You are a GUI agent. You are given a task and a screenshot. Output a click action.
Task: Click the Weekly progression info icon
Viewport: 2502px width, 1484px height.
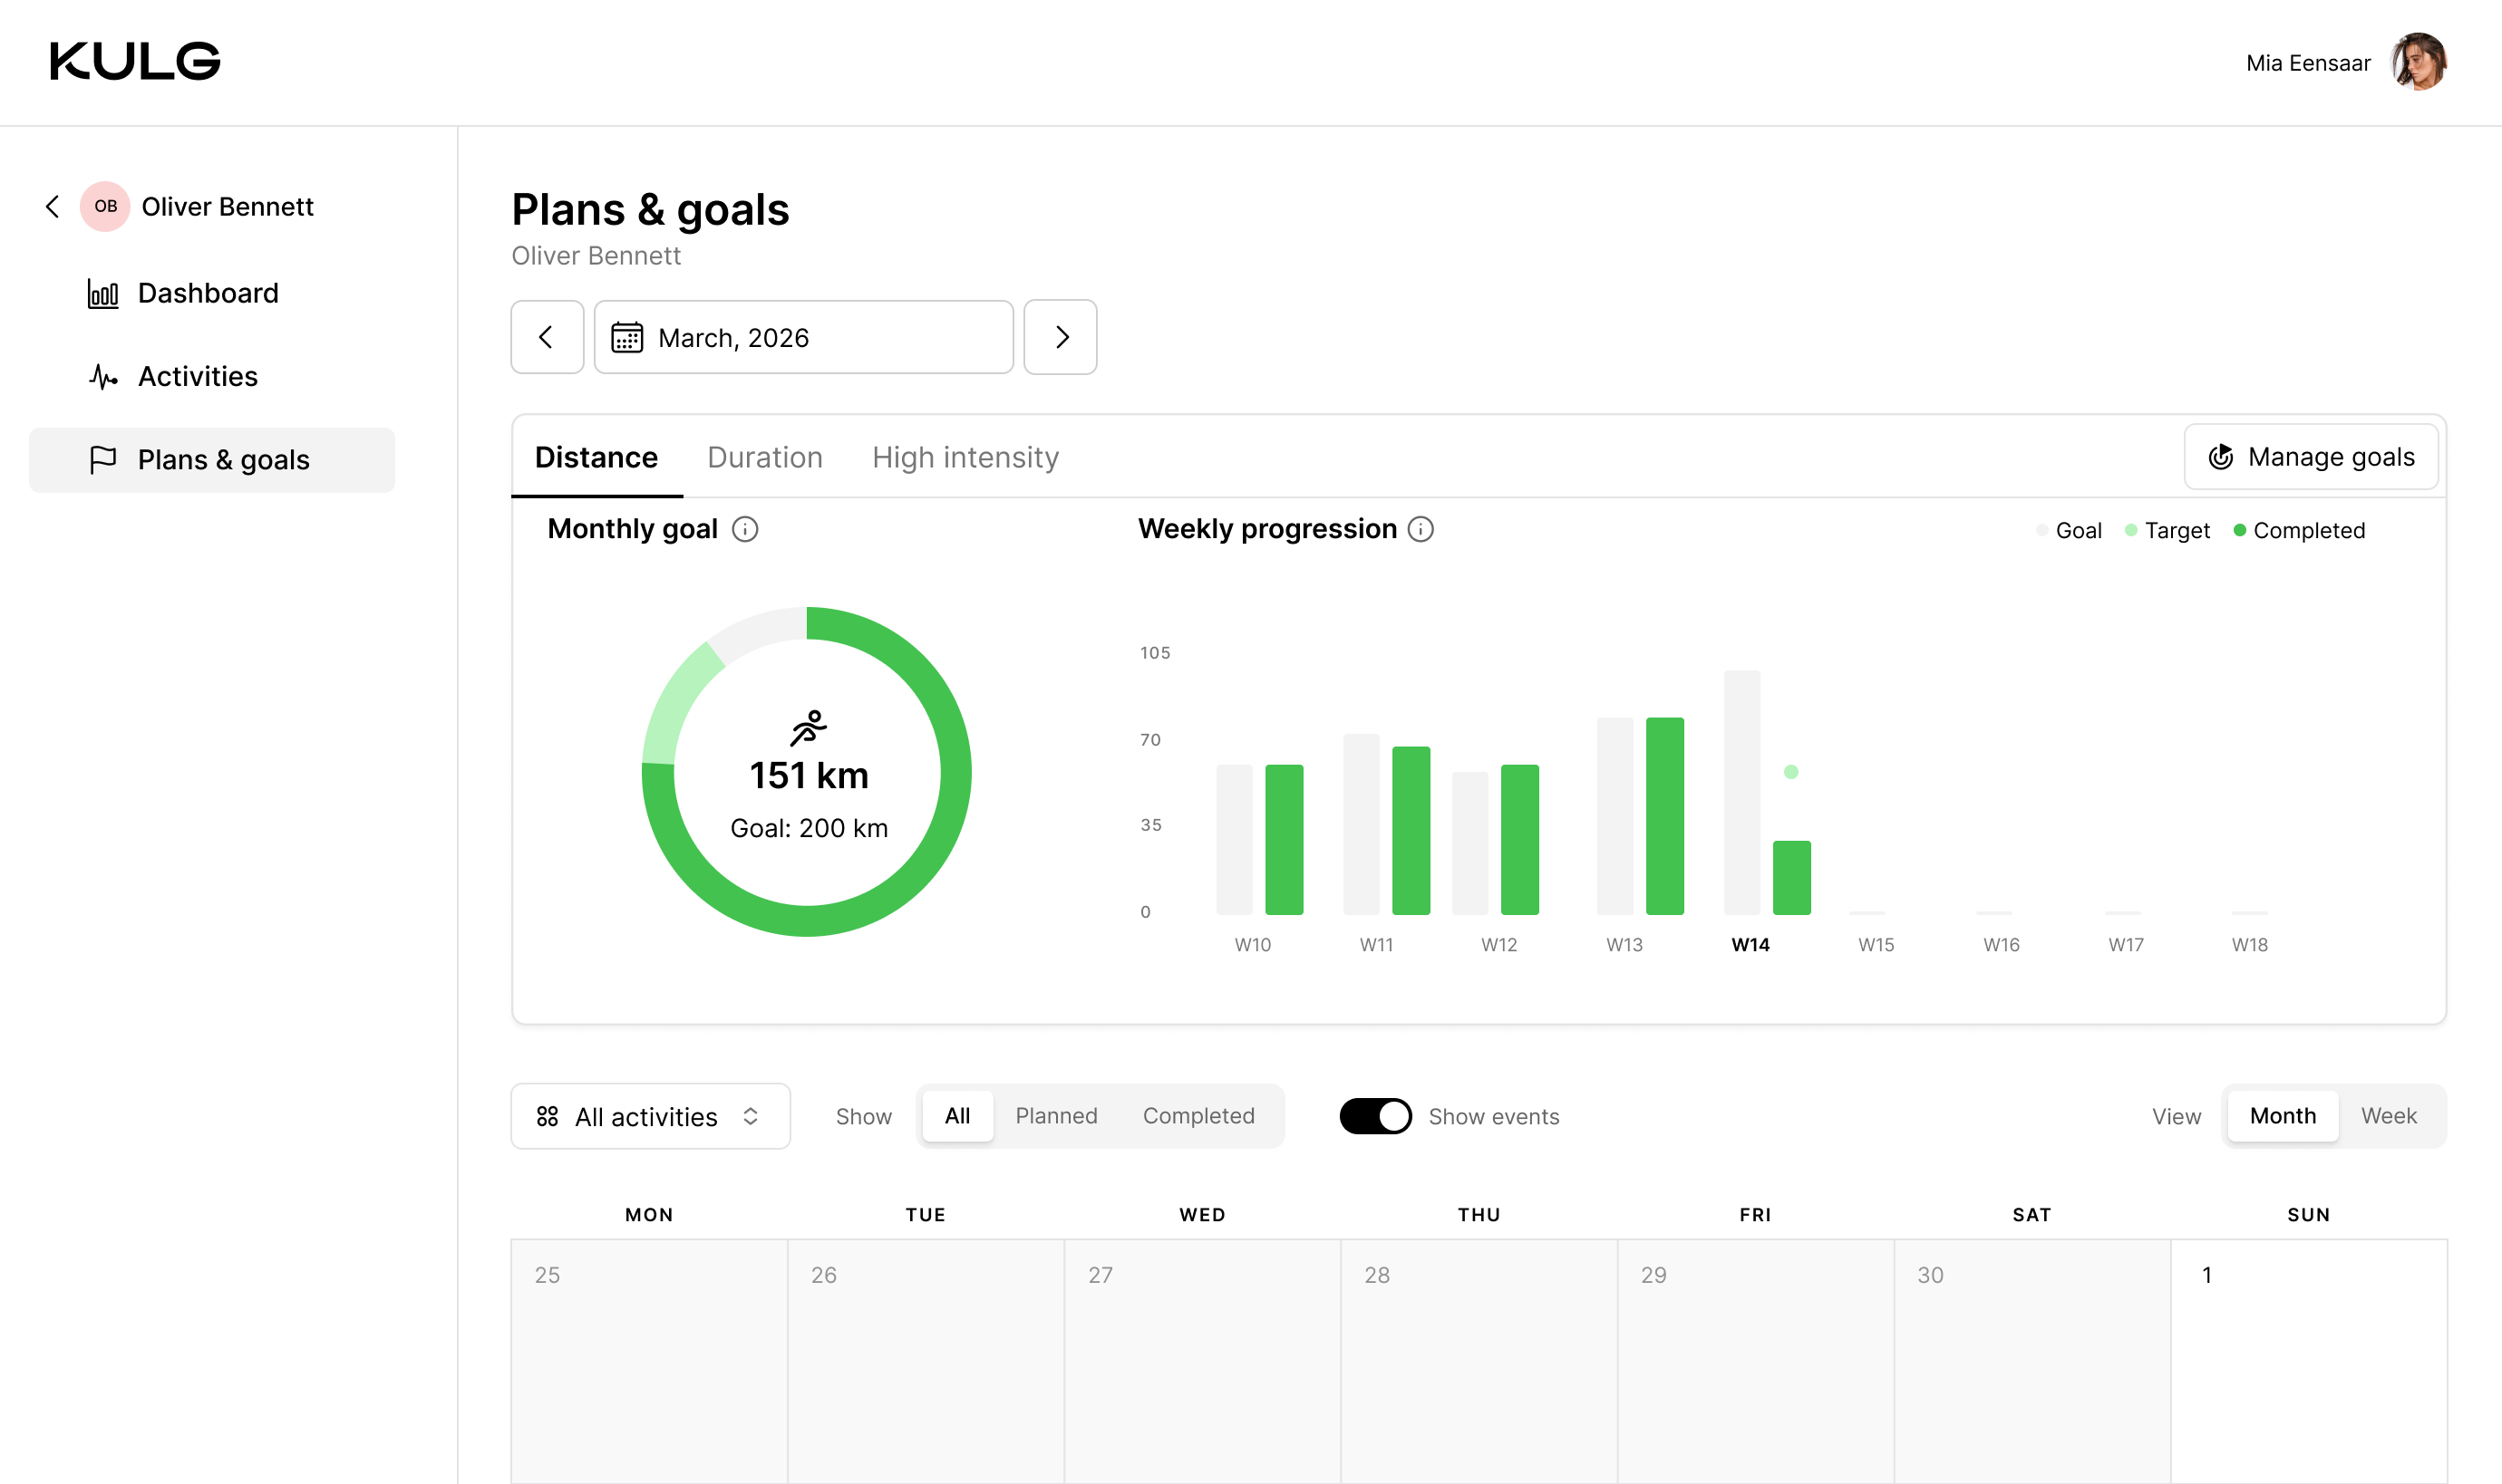[1420, 529]
